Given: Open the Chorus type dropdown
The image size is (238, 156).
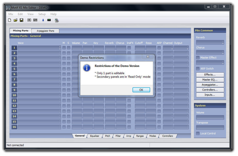Looking at the screenshot, I should tap(210, 53).
